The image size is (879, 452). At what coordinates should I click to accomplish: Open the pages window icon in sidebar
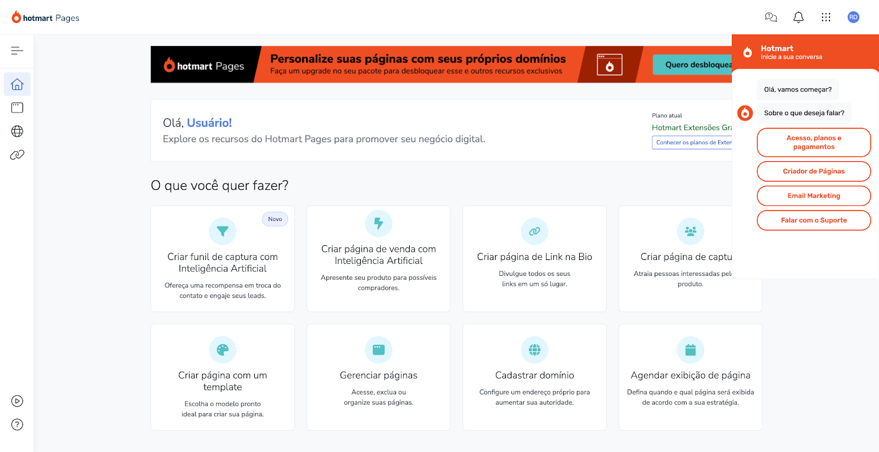click(x=17, y=108)
